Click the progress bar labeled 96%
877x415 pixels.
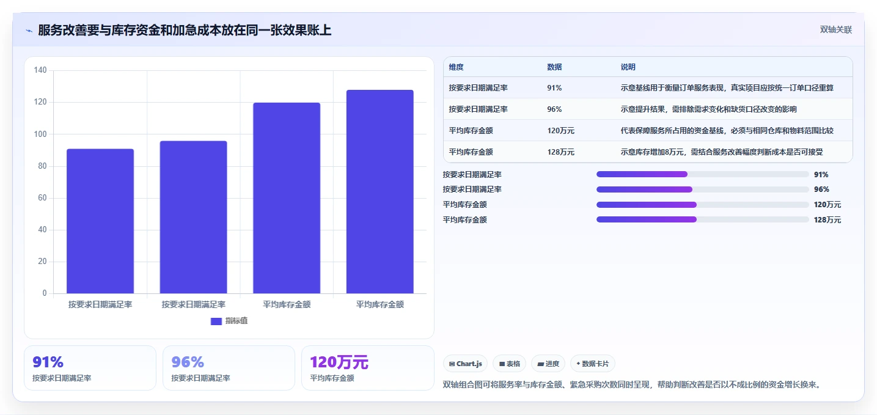coord(702,189)
